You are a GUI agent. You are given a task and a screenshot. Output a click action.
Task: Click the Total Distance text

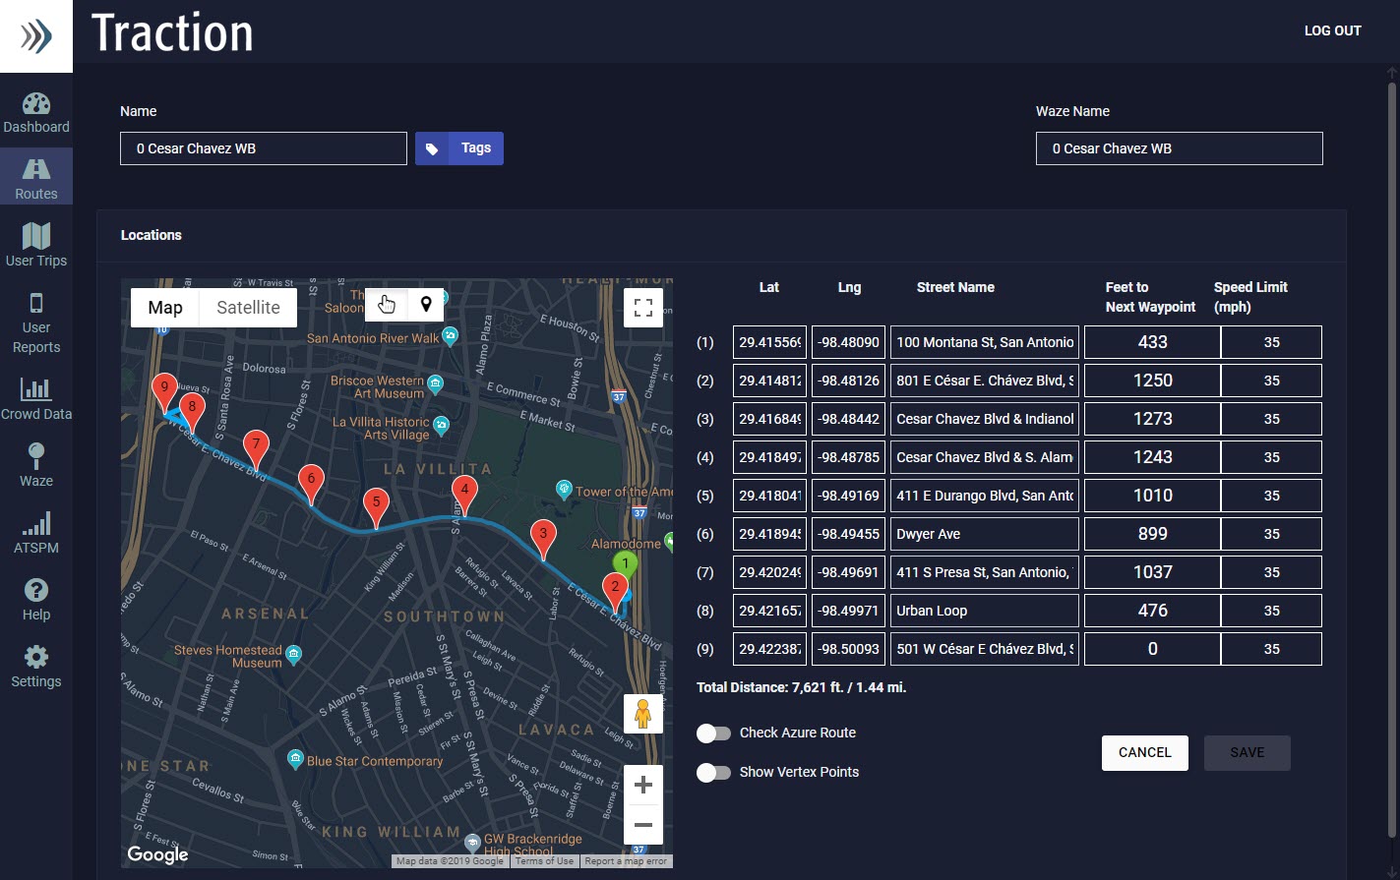[802, 687]
